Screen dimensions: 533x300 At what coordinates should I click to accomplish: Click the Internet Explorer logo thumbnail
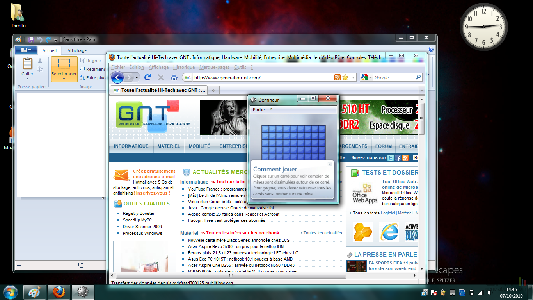[x=389, y=232]
